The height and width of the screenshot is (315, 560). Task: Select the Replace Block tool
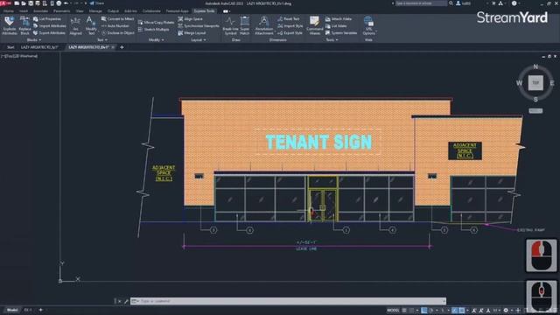24,25
